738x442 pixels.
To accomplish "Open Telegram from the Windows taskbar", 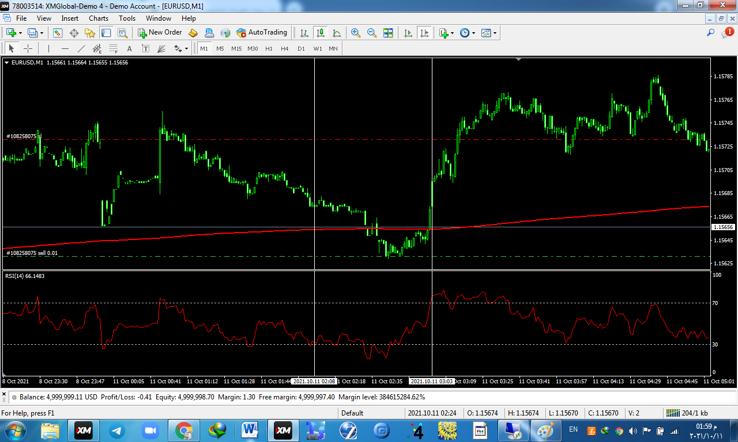I will click(x=117, y=430).
